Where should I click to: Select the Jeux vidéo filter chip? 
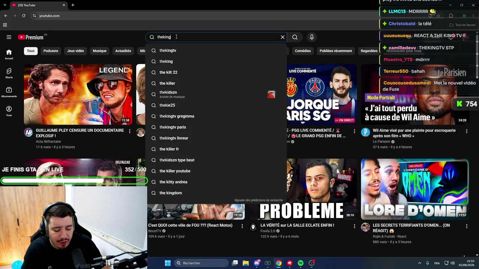76,51
